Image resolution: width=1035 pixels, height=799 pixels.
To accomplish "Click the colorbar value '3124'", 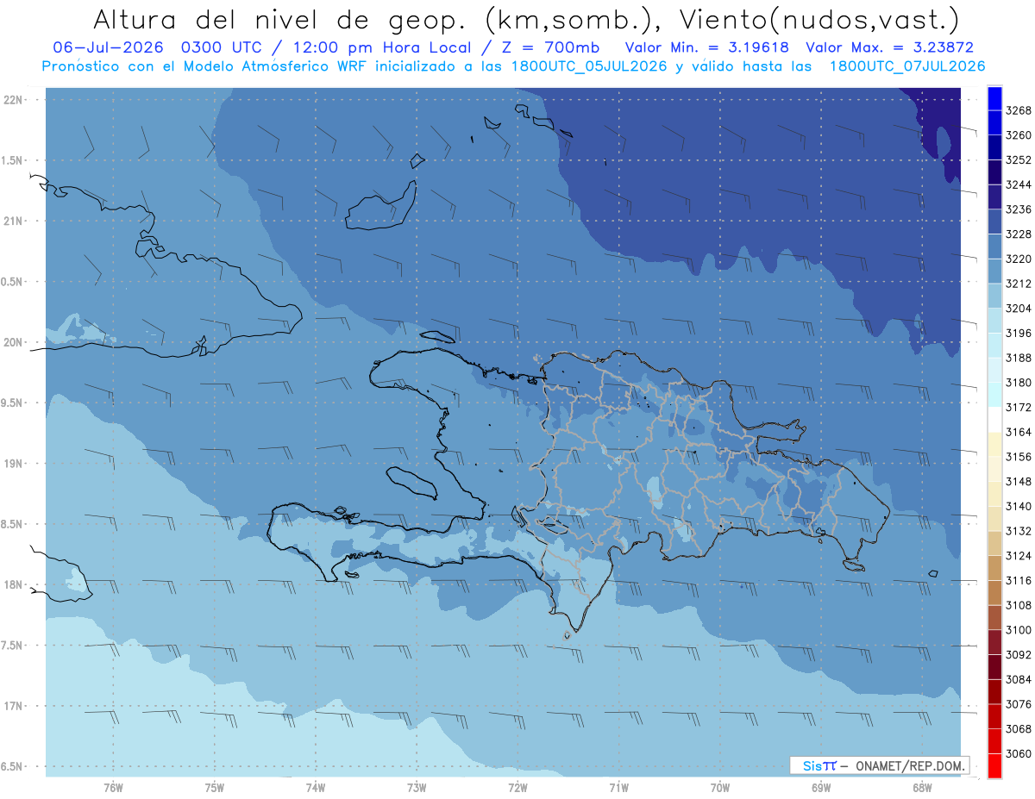I will coord(1019,556).
